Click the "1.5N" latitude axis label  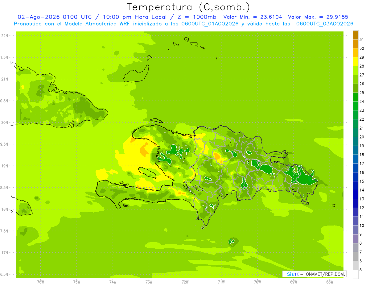[4, 57]
